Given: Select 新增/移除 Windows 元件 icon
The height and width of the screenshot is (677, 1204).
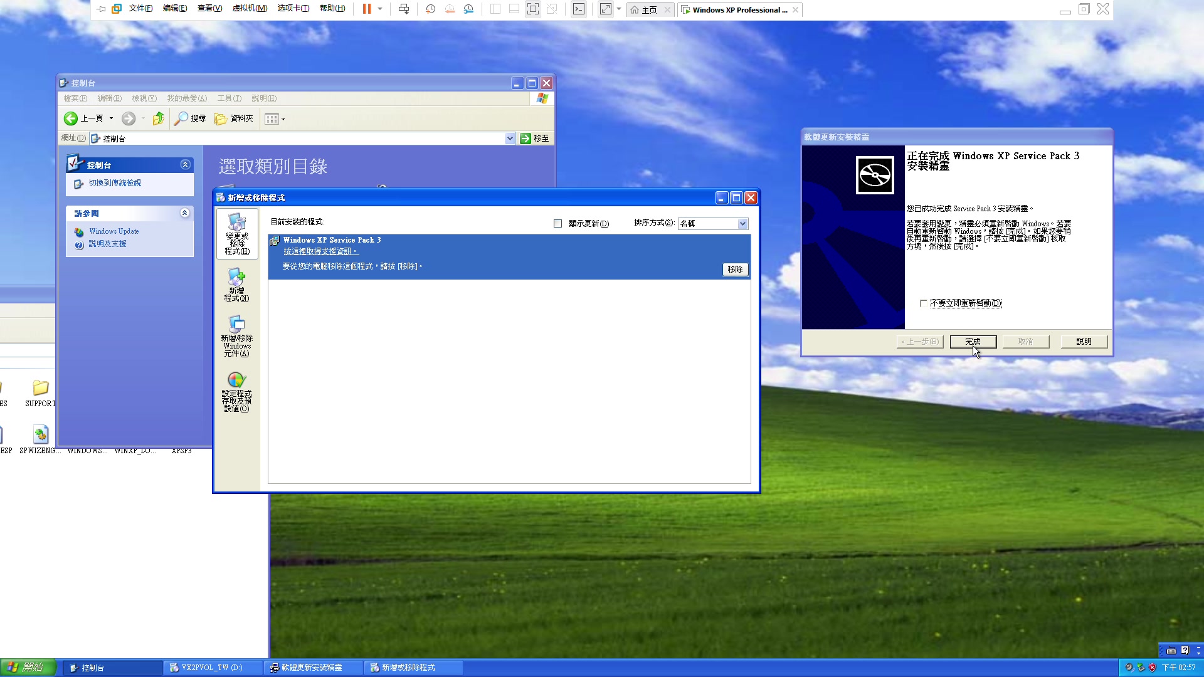Looking at the screenshot, I should [x=237, y=336].
